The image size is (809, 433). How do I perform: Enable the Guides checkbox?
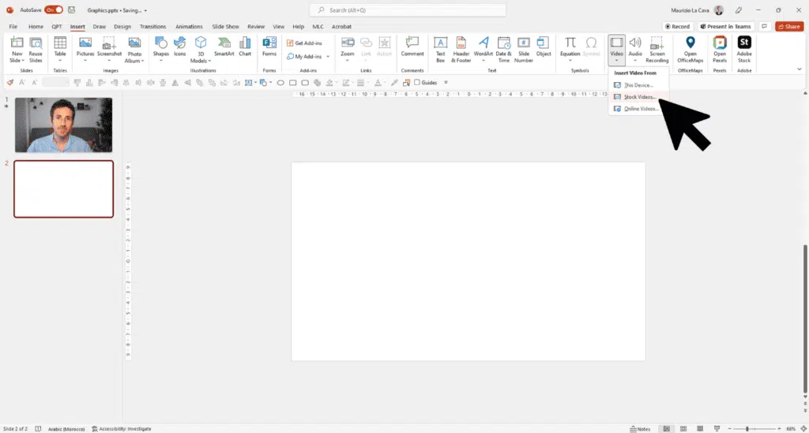(x=417, y=82)
